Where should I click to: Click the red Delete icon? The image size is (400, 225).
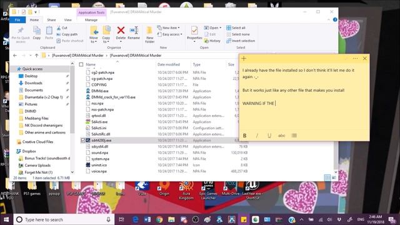coord(121,31)
